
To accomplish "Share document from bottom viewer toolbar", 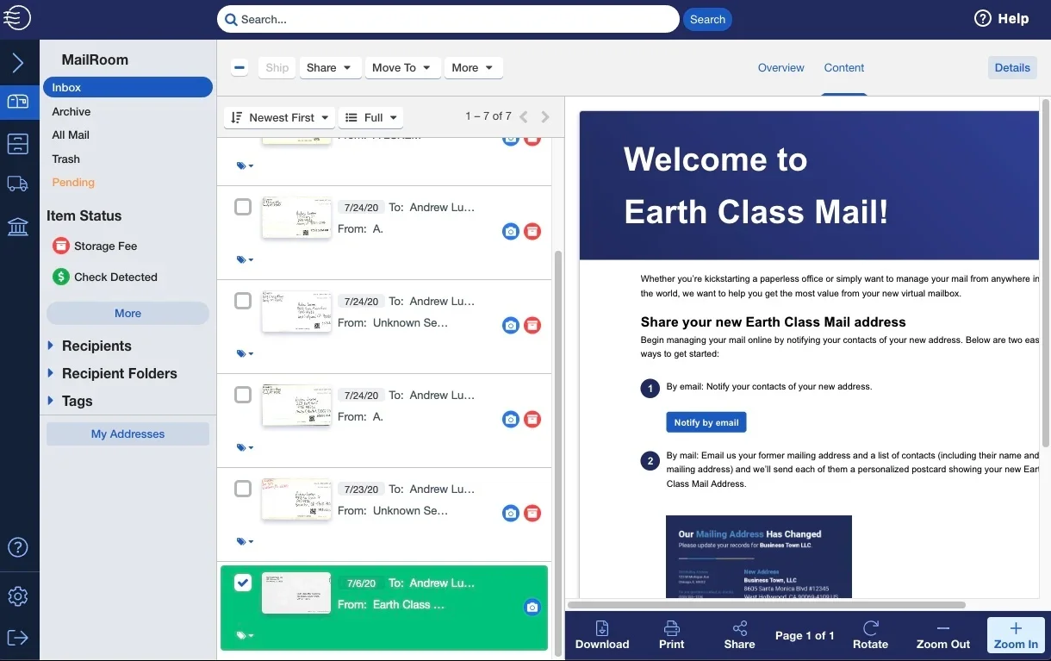I will (739, 635).
